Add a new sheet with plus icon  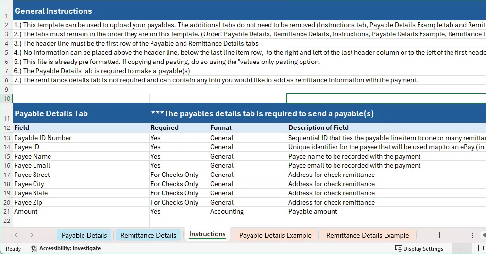point(439,235)
